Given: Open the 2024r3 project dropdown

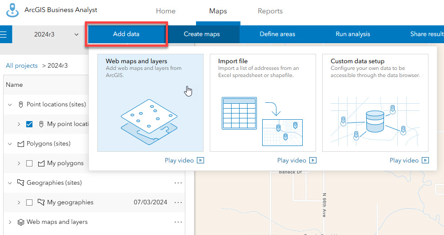Looking at the screenshot, I should click(x=56, y=34).
